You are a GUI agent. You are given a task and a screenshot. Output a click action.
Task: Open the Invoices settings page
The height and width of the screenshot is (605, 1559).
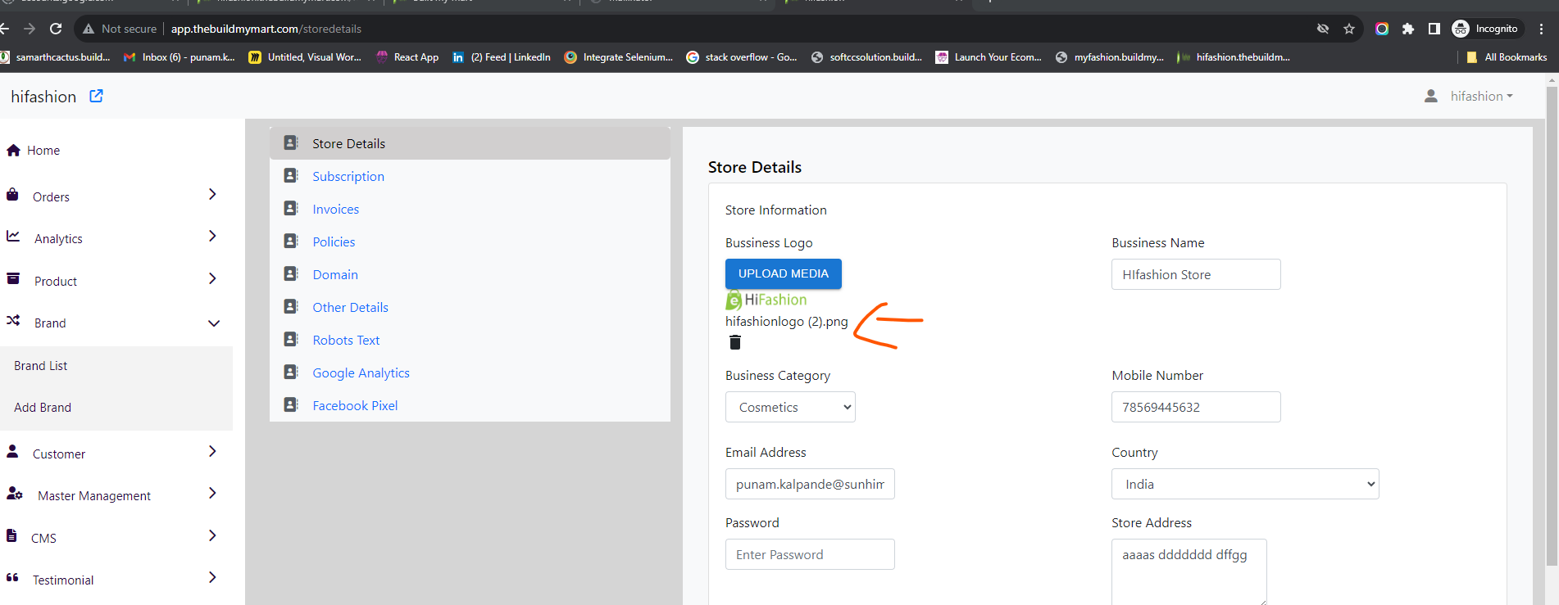coord(335,209)
